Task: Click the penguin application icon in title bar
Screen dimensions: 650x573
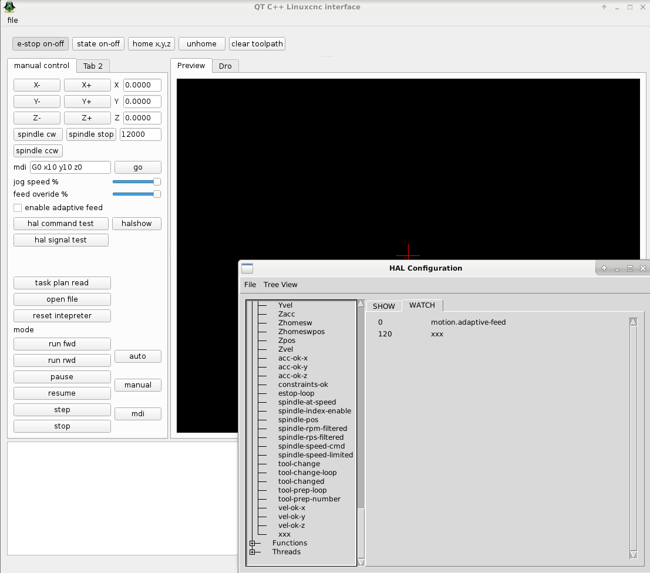Action: coord(9,7)
